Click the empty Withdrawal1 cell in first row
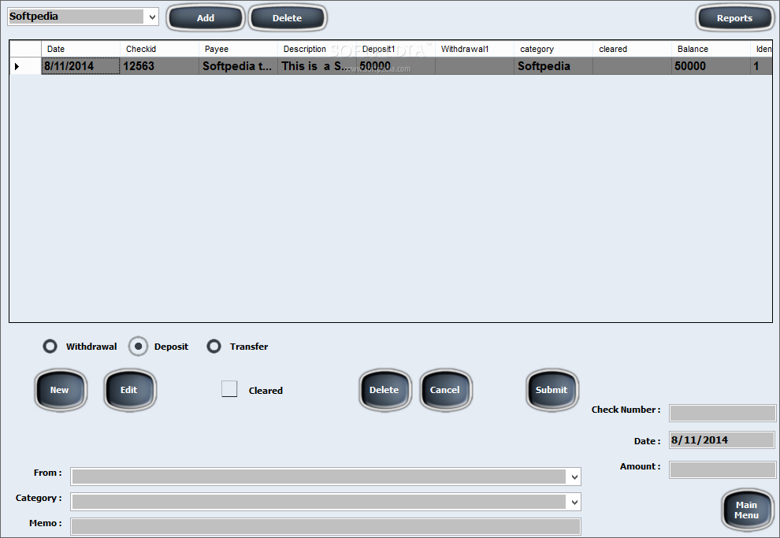The width and height of the screenshot is (780, 538). click(474, 66)
